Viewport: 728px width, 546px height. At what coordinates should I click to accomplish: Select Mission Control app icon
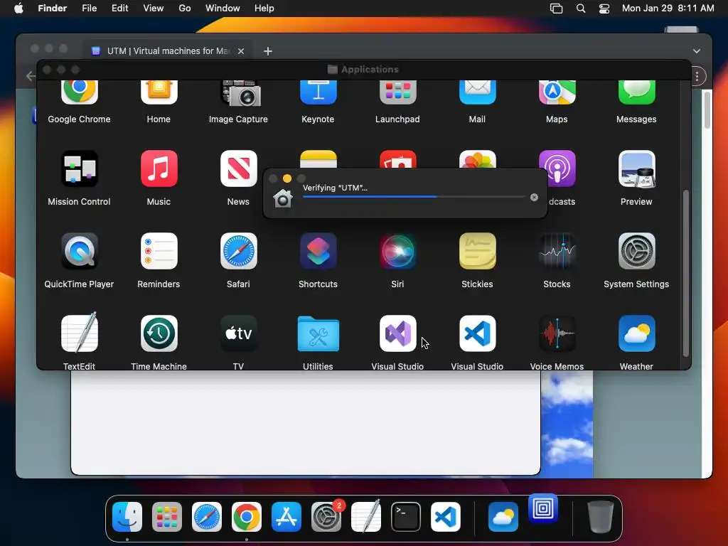(x=80, y=168)
